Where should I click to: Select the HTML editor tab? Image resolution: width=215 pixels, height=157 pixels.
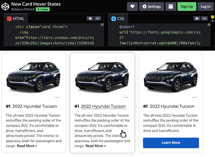tap(16, 18)
